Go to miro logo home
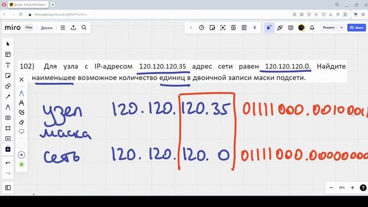The width and height of the screenshot is (368, 207). [x=13, y=28]
